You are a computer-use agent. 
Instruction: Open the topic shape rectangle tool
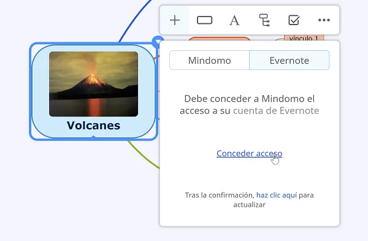point(204,20)
